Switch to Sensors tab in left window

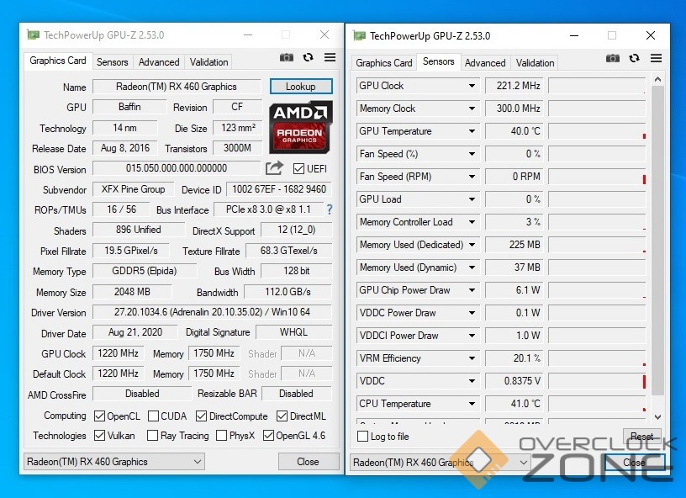113,62
